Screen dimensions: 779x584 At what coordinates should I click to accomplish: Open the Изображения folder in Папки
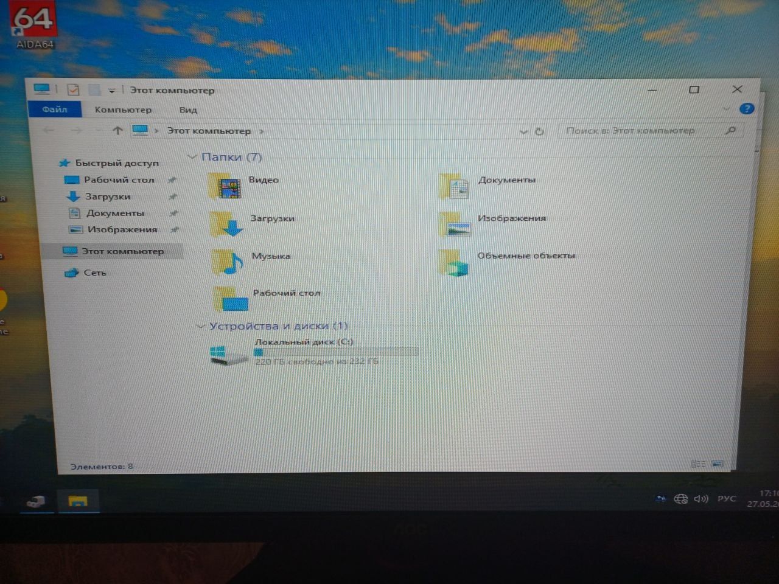(x=492, y=224)
